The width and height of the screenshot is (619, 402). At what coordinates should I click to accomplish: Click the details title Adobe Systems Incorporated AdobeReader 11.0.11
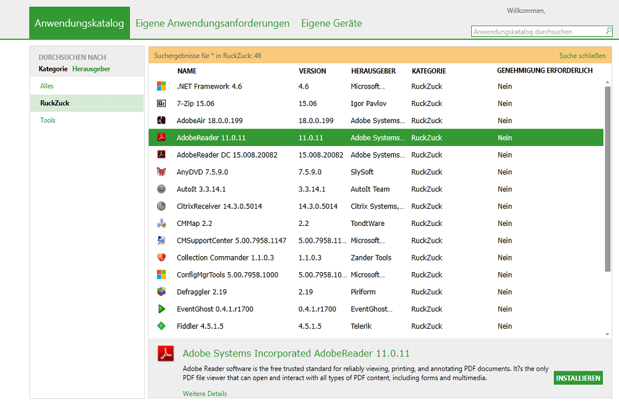click(x=296, y=353)
